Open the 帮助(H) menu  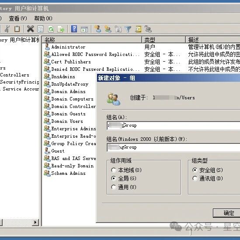coord(43,18)
